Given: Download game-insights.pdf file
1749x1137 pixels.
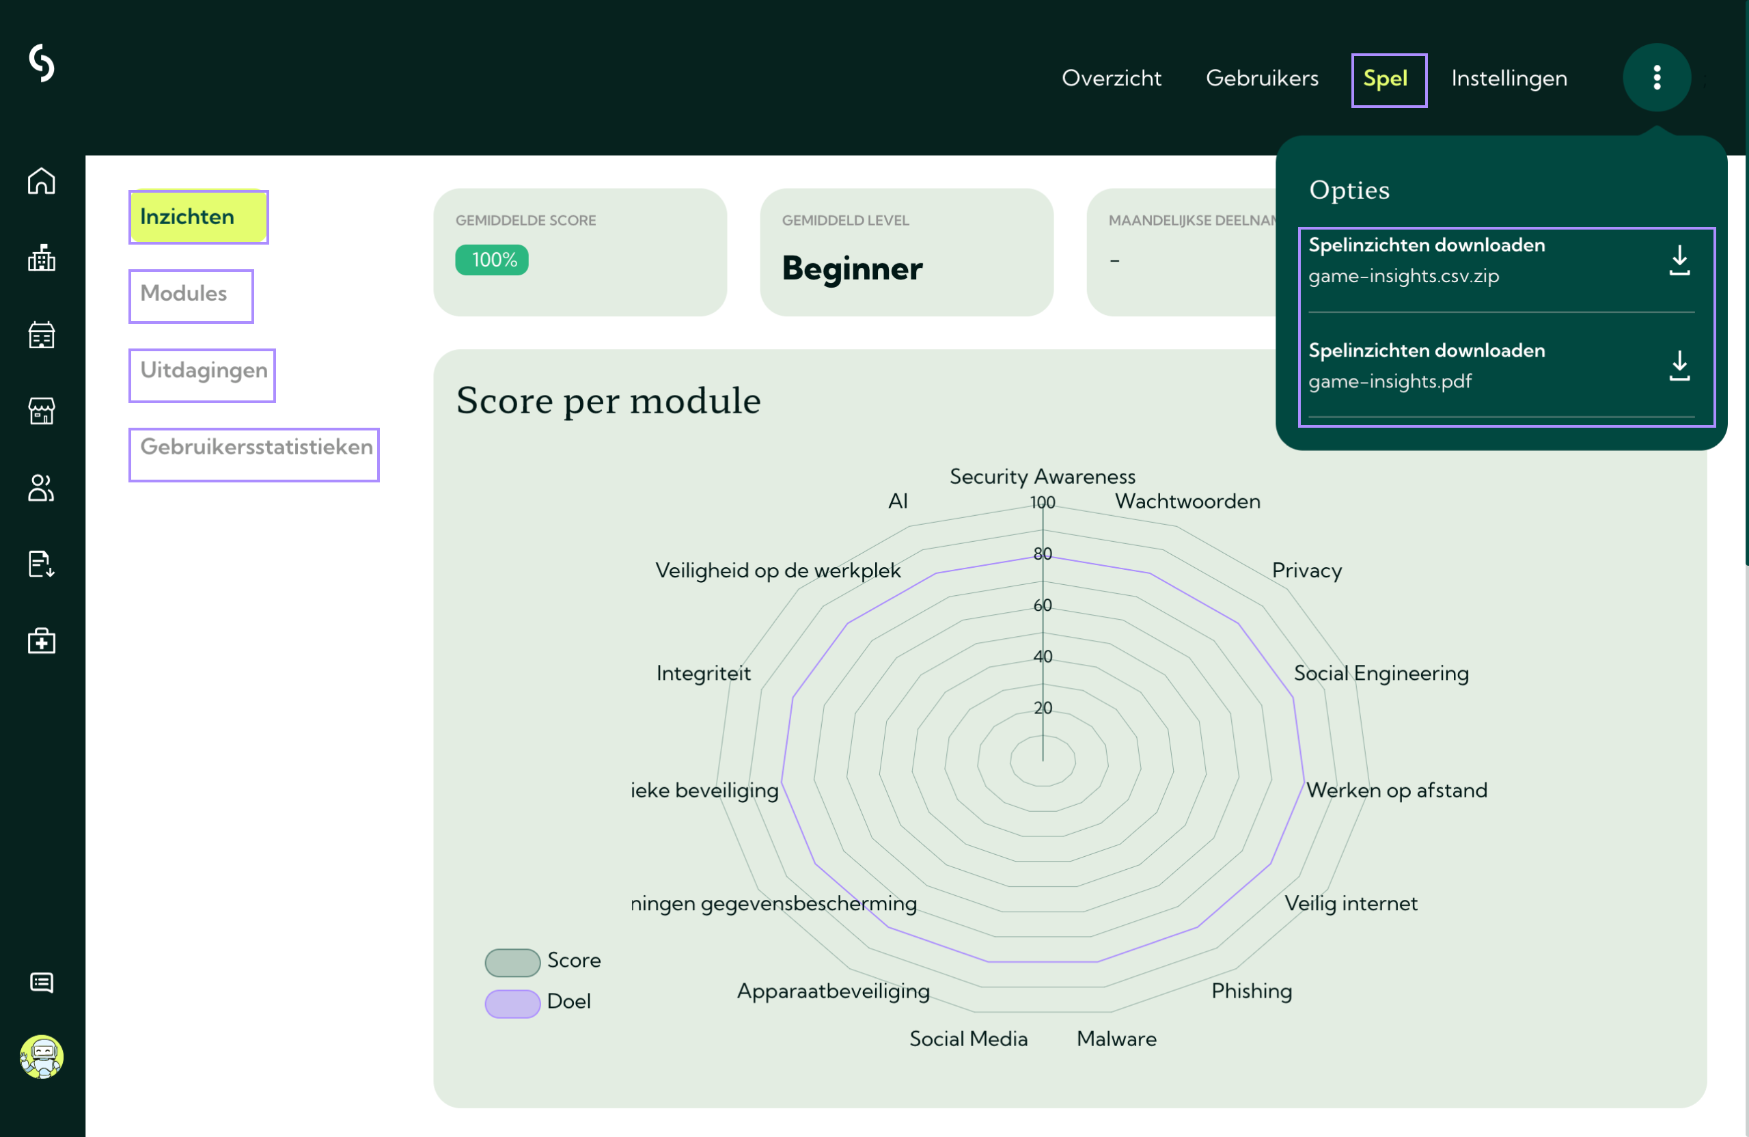Looking at the screenshot, I should [x=1505, y=366].
